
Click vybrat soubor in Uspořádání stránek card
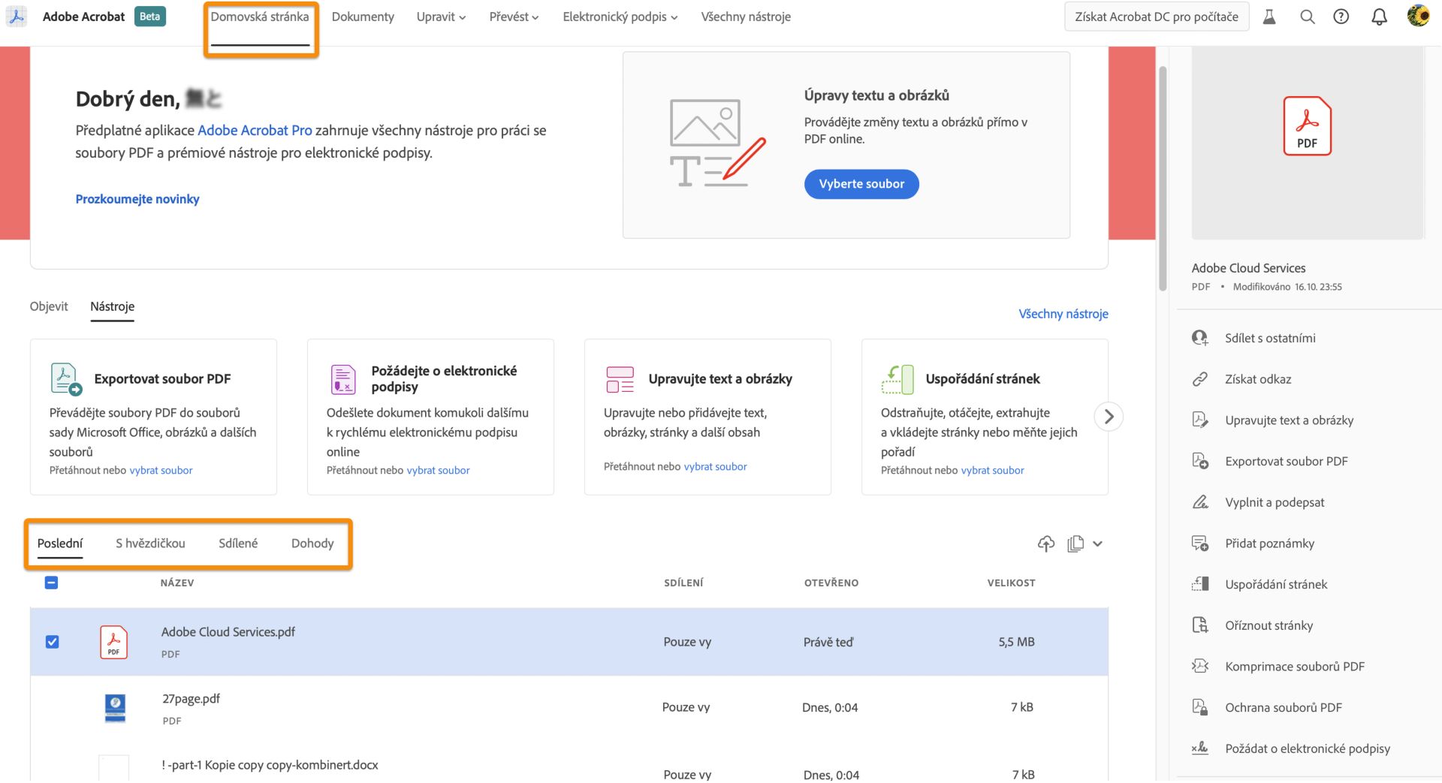[992, 471]
